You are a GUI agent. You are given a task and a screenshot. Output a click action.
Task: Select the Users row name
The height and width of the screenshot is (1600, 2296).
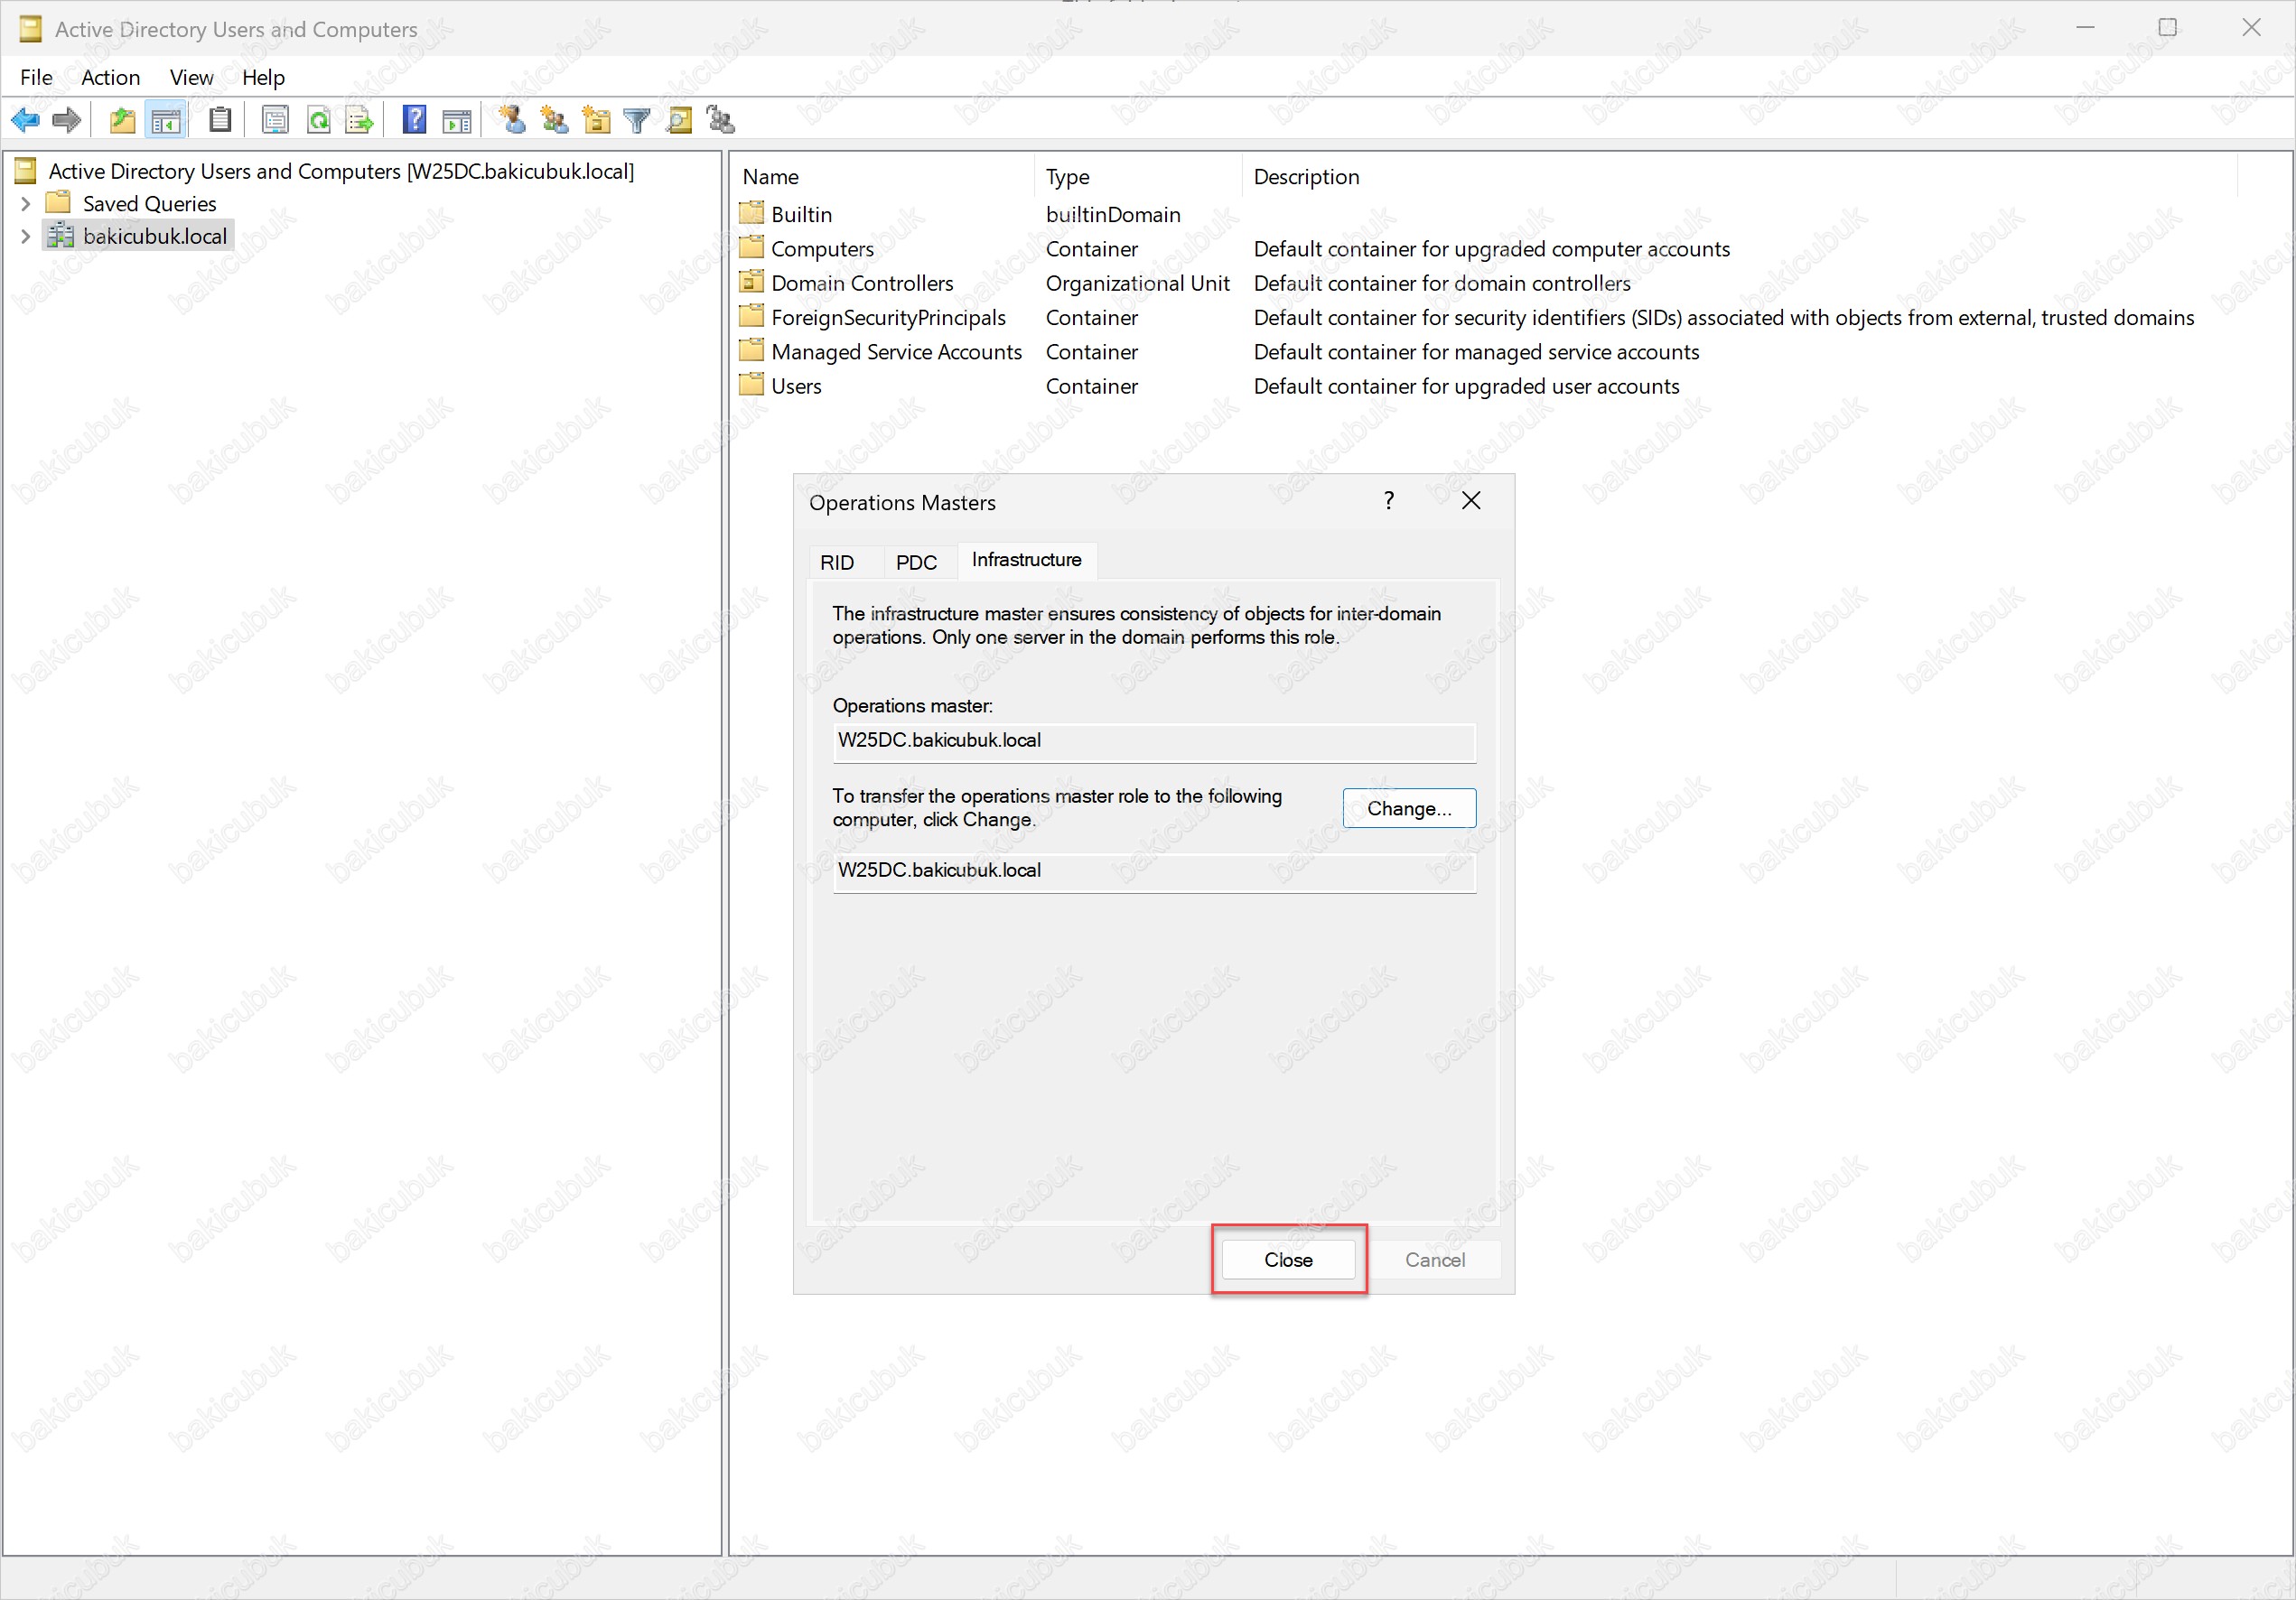[x=796, y=386]
